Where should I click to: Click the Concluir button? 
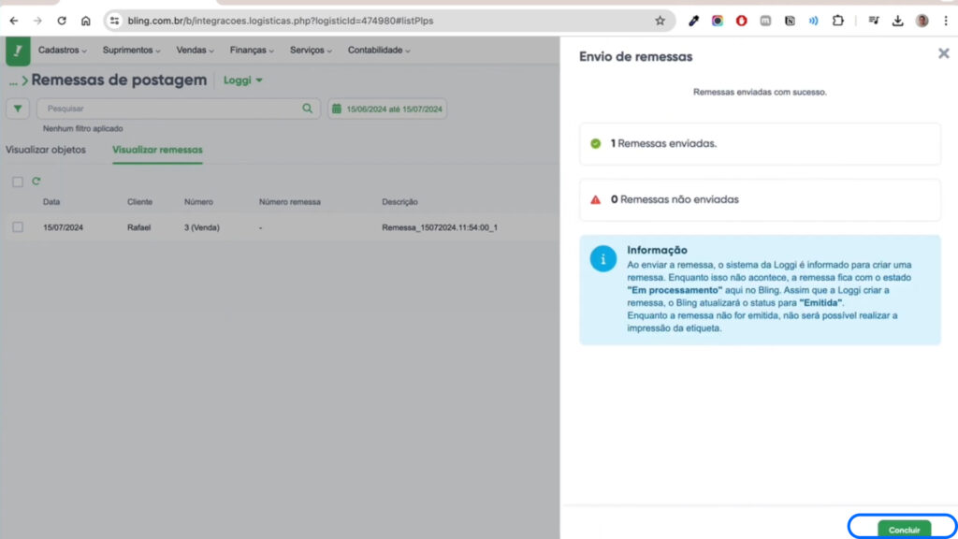tap(904, 530)
